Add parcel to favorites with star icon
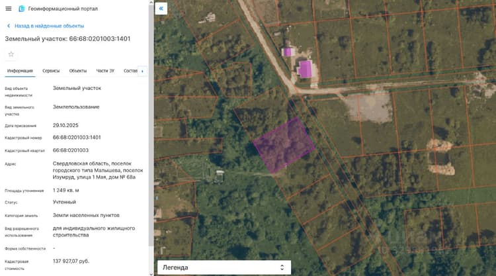 tap(11, 54)
